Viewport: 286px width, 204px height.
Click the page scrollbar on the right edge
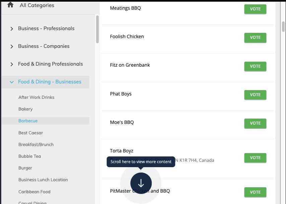(283, 22)
